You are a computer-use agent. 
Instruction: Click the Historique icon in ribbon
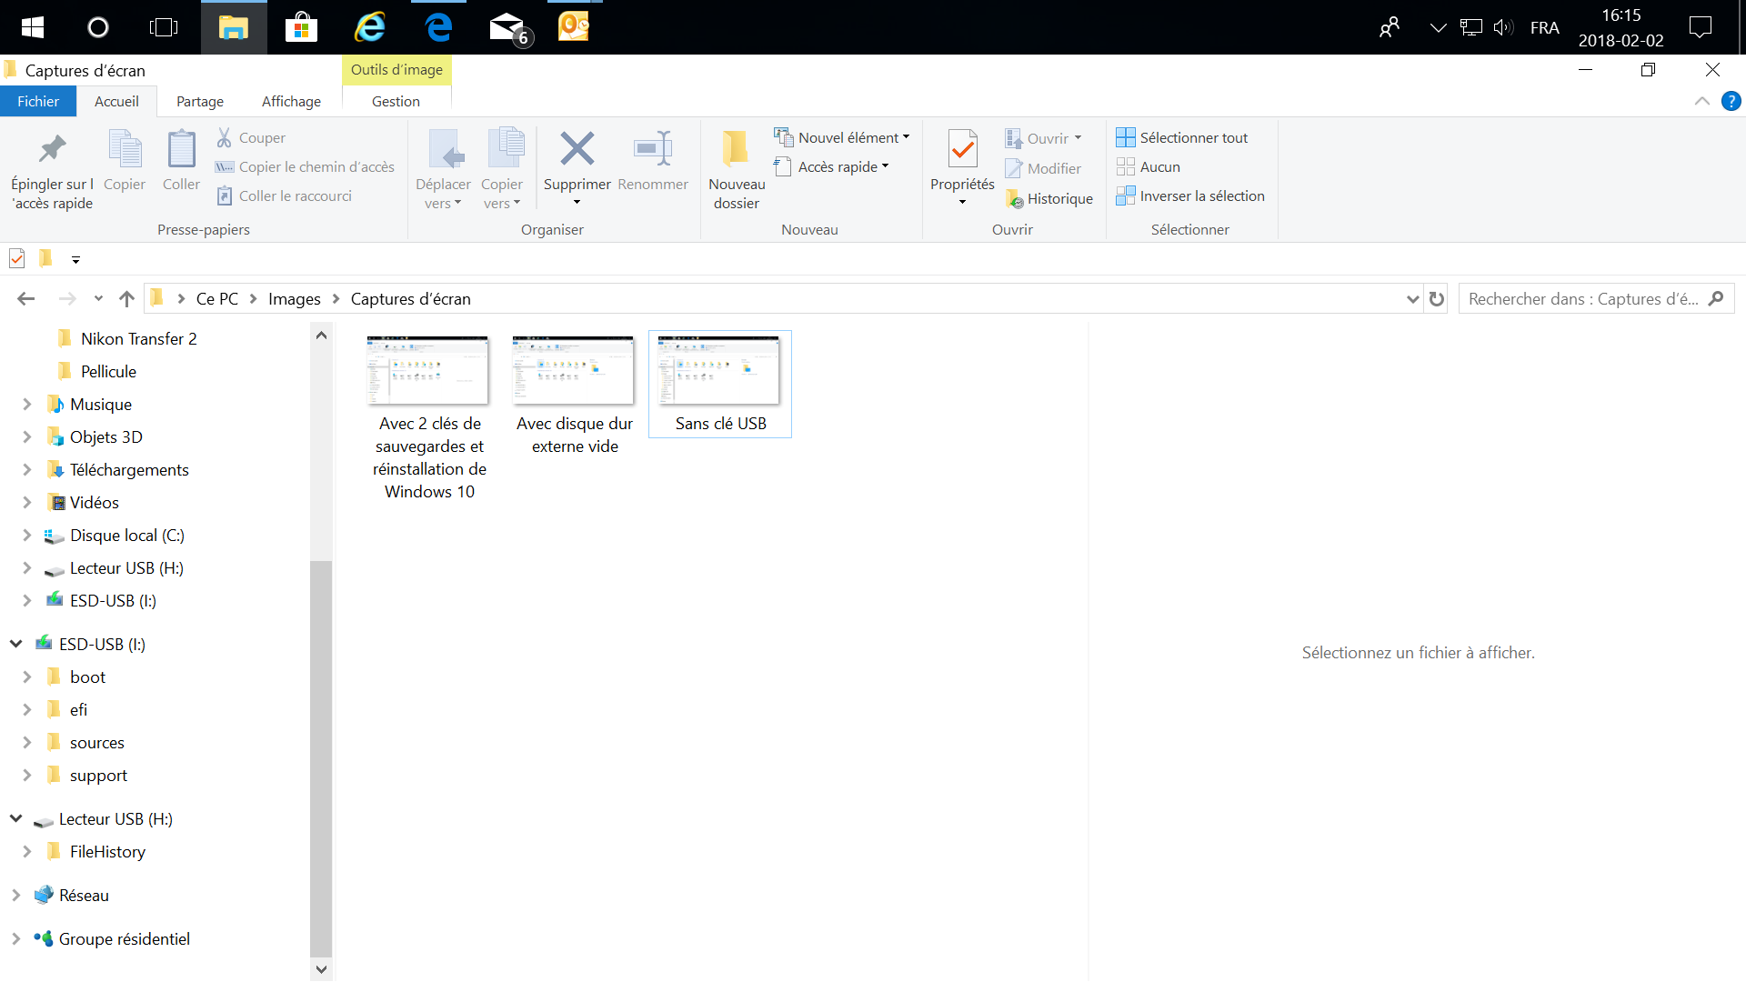[x=1015, y=199]
